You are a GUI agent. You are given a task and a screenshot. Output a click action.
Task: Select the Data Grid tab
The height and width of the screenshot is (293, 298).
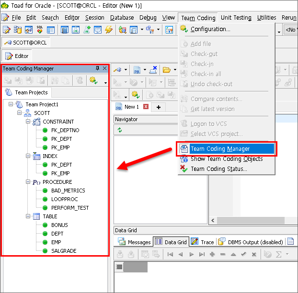coord(171,242)
